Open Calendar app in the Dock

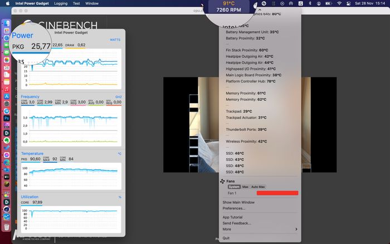[7, 67]
